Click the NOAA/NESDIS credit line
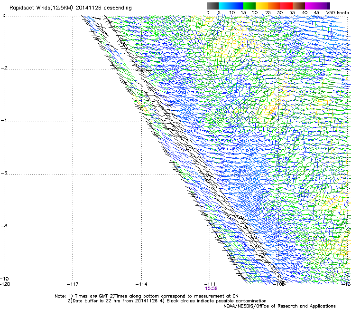Screen dimensions: 351x309 tap(279, 306)
